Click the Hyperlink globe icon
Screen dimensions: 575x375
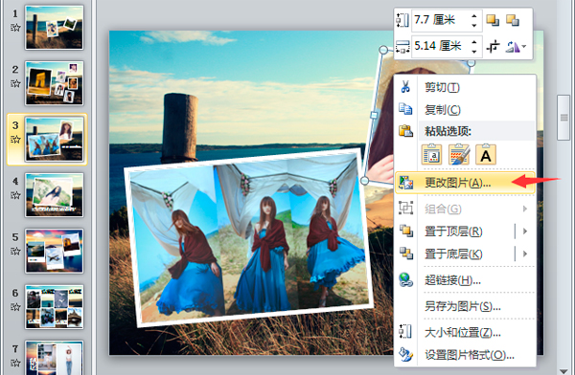[x=406, y=280]
